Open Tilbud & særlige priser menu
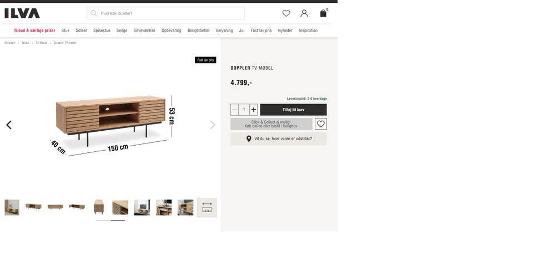 34,30
